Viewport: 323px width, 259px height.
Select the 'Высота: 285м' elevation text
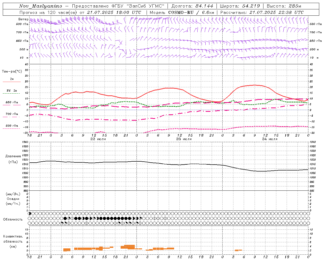tap(284, 6)
